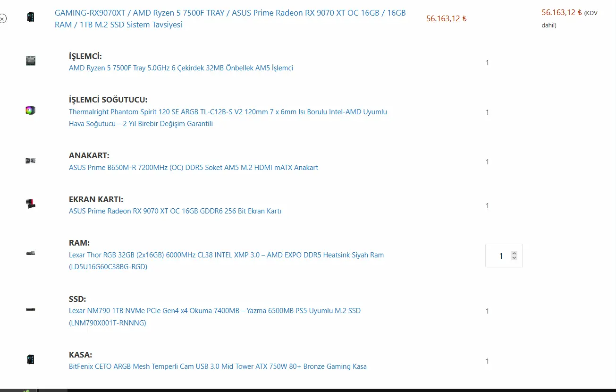This screenshot has height=392, width=616.
Task: Click the quantity 1 in the AMD Ryzen row
Action: 488,63
